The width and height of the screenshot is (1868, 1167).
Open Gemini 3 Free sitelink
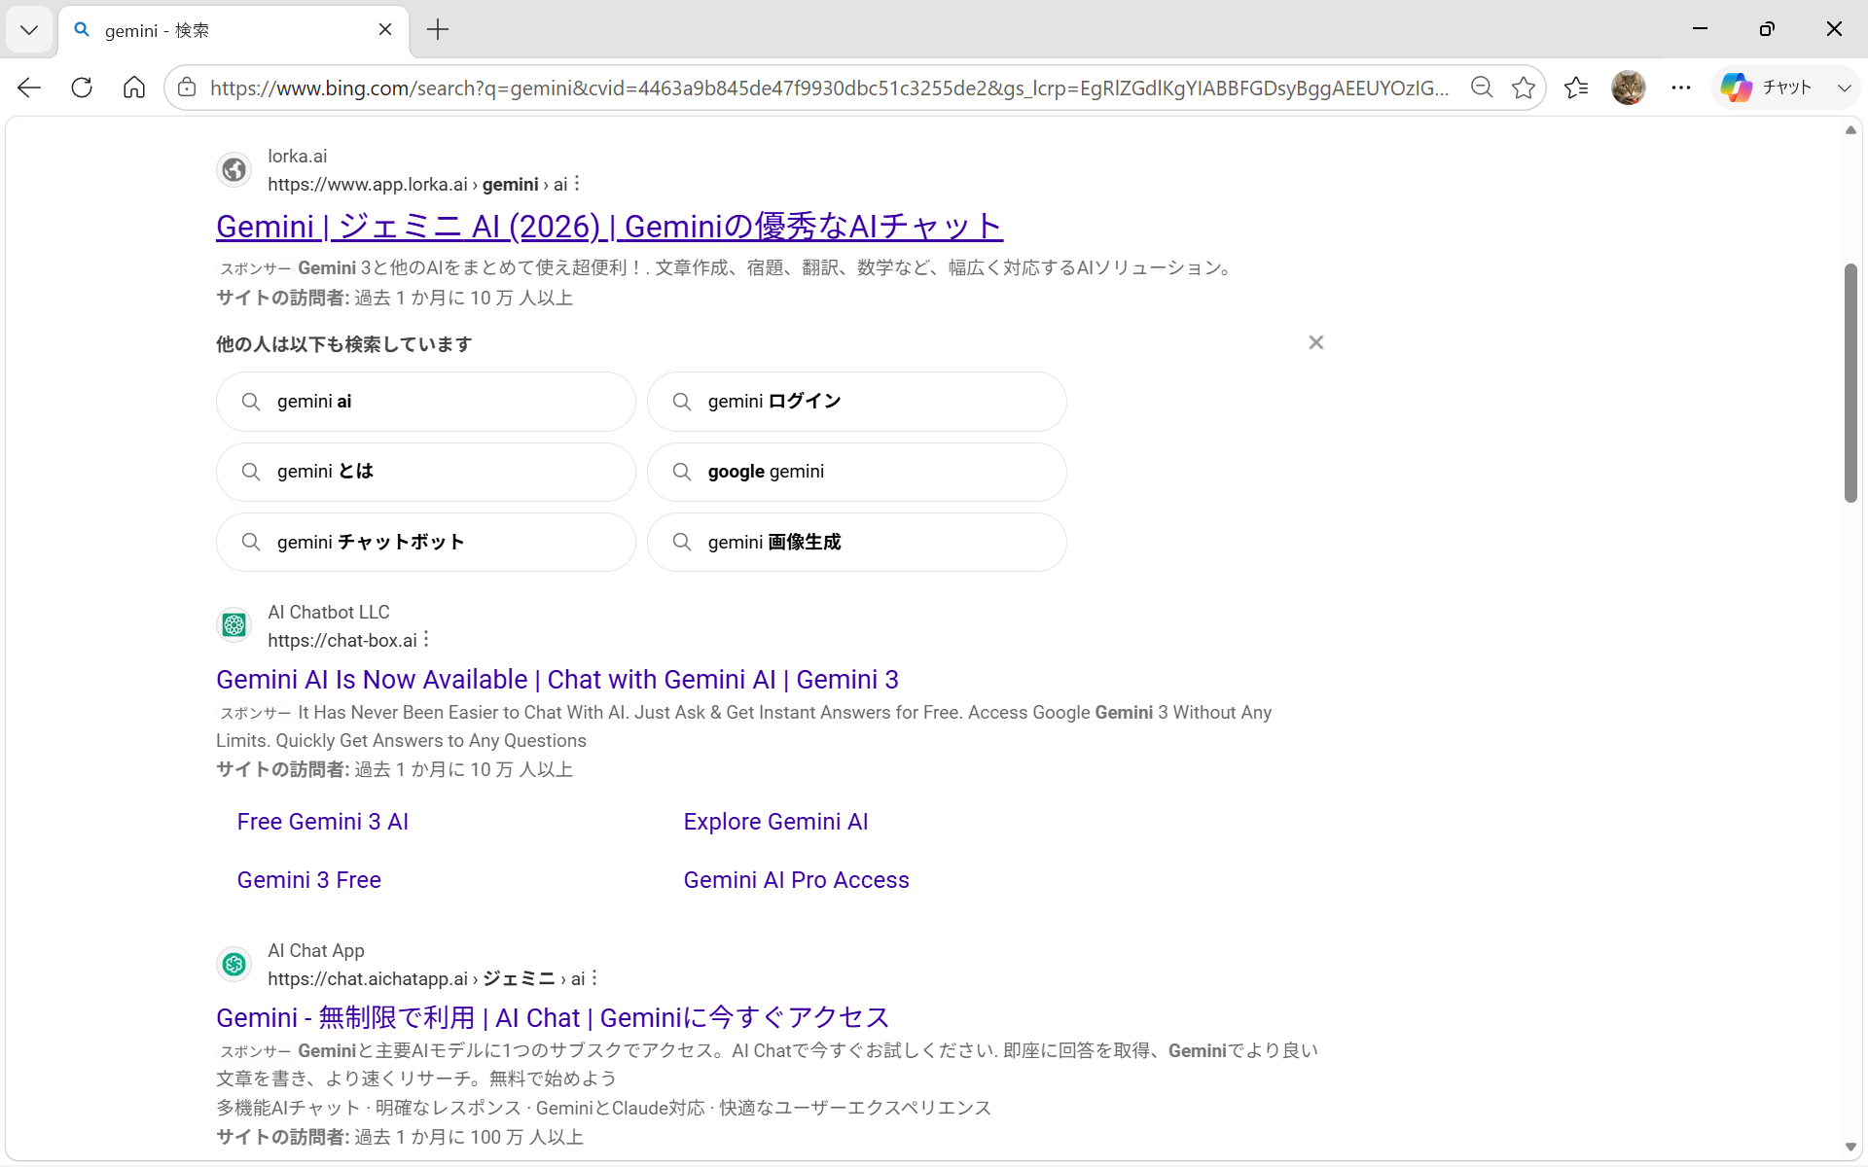309,880
